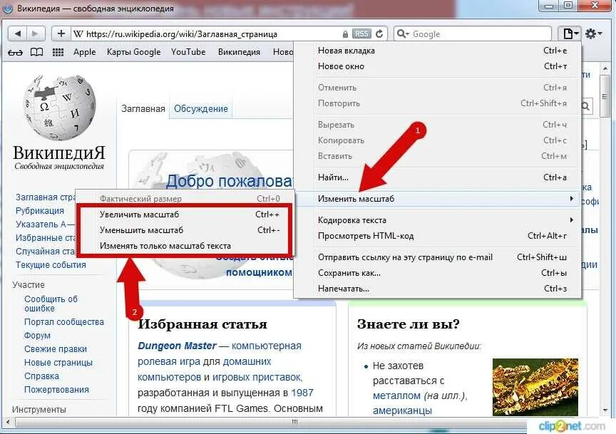The height and width of the screenshot is (434, 616).
Task: Select Копировать menu item
Action: 438,140
